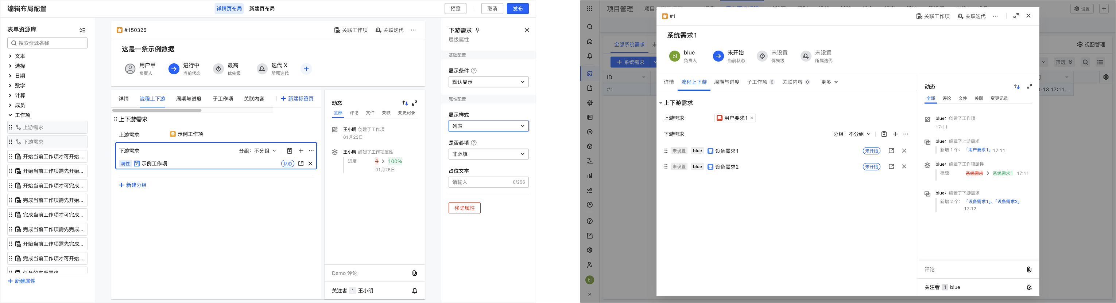Open 关联内容 0 tab in the #1 dialog
Viewport: 1116px width, 303px height.
tap(796, 82)
